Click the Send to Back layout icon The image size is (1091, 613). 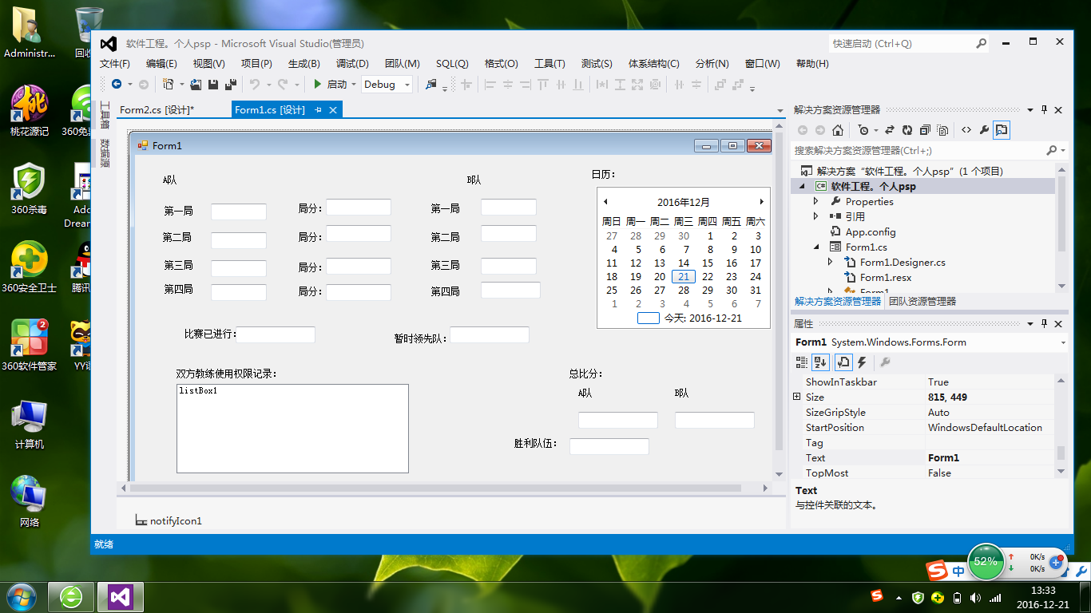click(738, 85)
